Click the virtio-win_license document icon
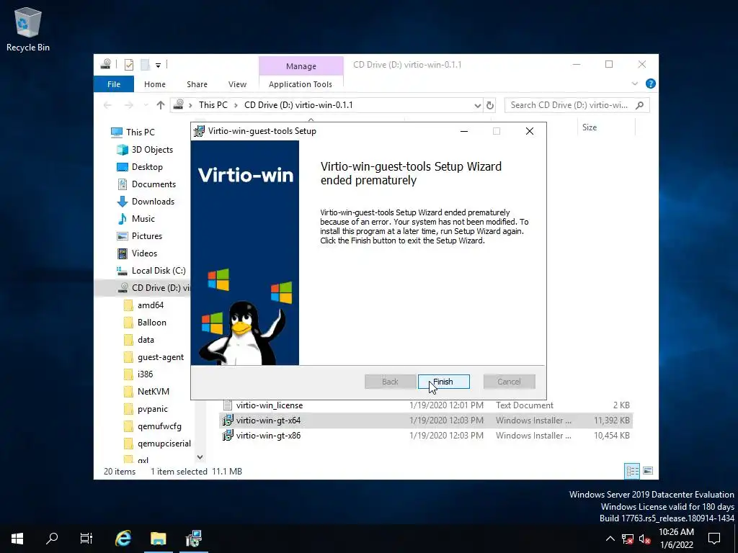Image resolution: width=738 pixels, height=553 pixels. (x=228, y=405)
